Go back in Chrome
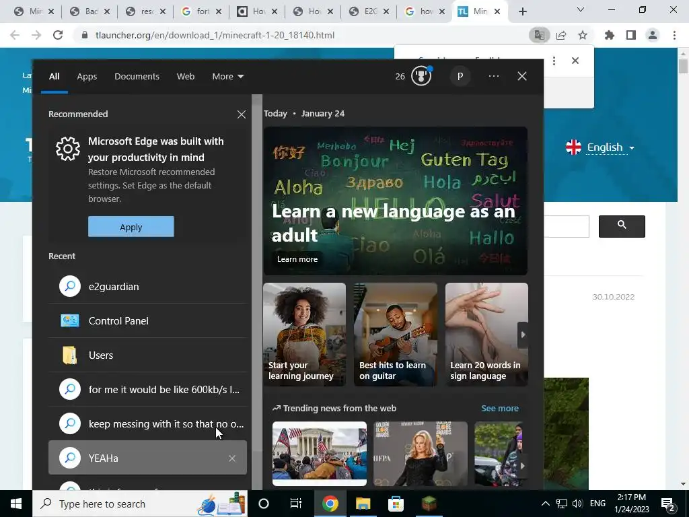The height and width of the screenshot is (517, 689). [x=15, y=35]
